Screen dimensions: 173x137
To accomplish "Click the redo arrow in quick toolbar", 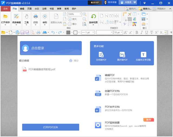I will point(60,33).
